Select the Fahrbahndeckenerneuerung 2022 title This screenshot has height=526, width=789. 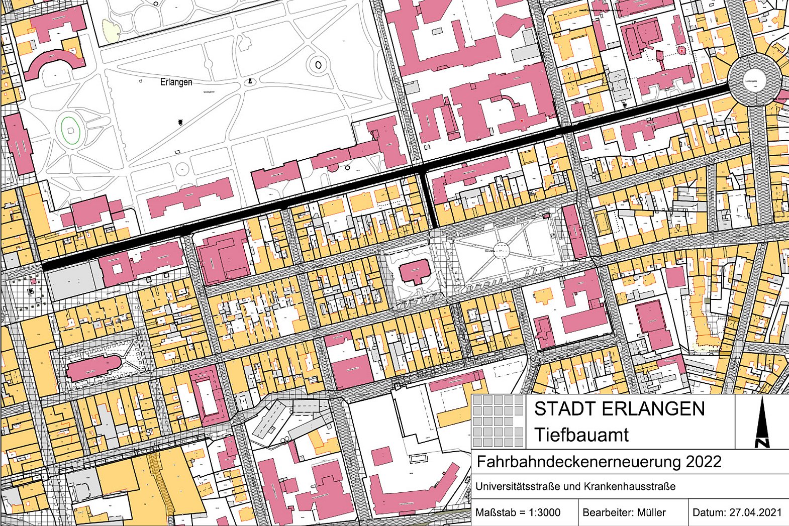pyautogui.click(x=599, y=462)
